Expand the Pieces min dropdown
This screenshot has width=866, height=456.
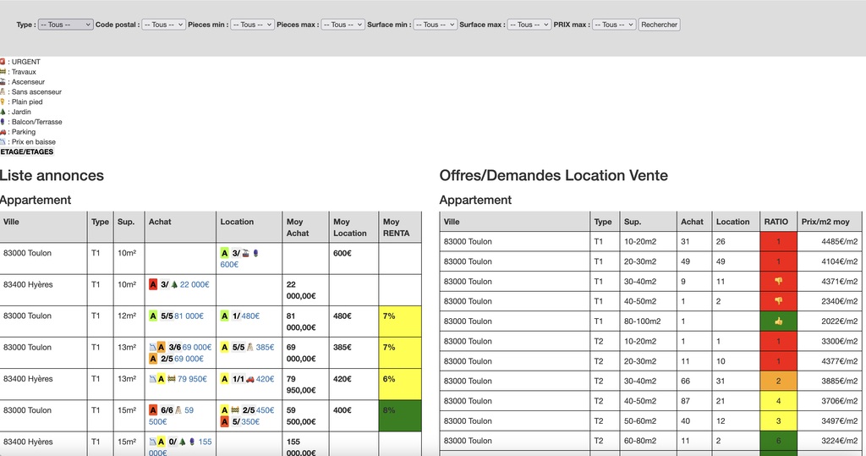(x=252, y=25)
